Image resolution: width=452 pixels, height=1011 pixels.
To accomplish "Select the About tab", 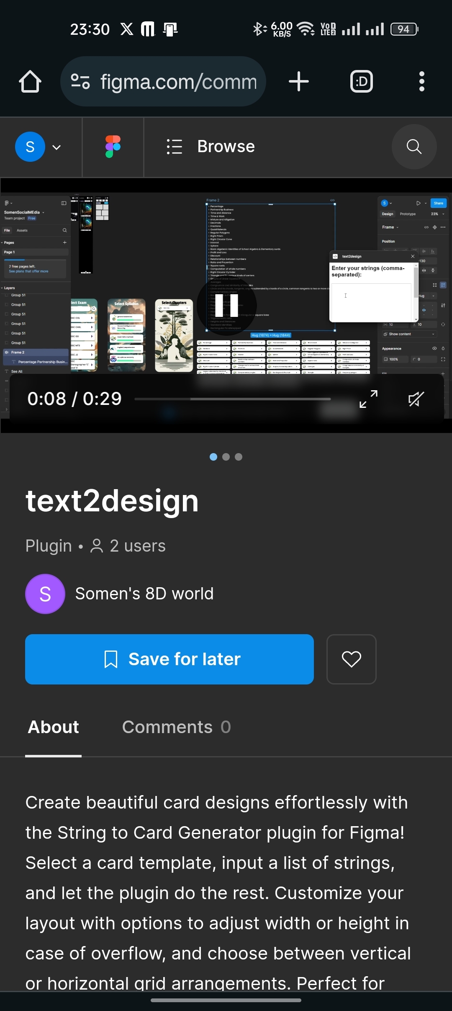I will (53, 727).
